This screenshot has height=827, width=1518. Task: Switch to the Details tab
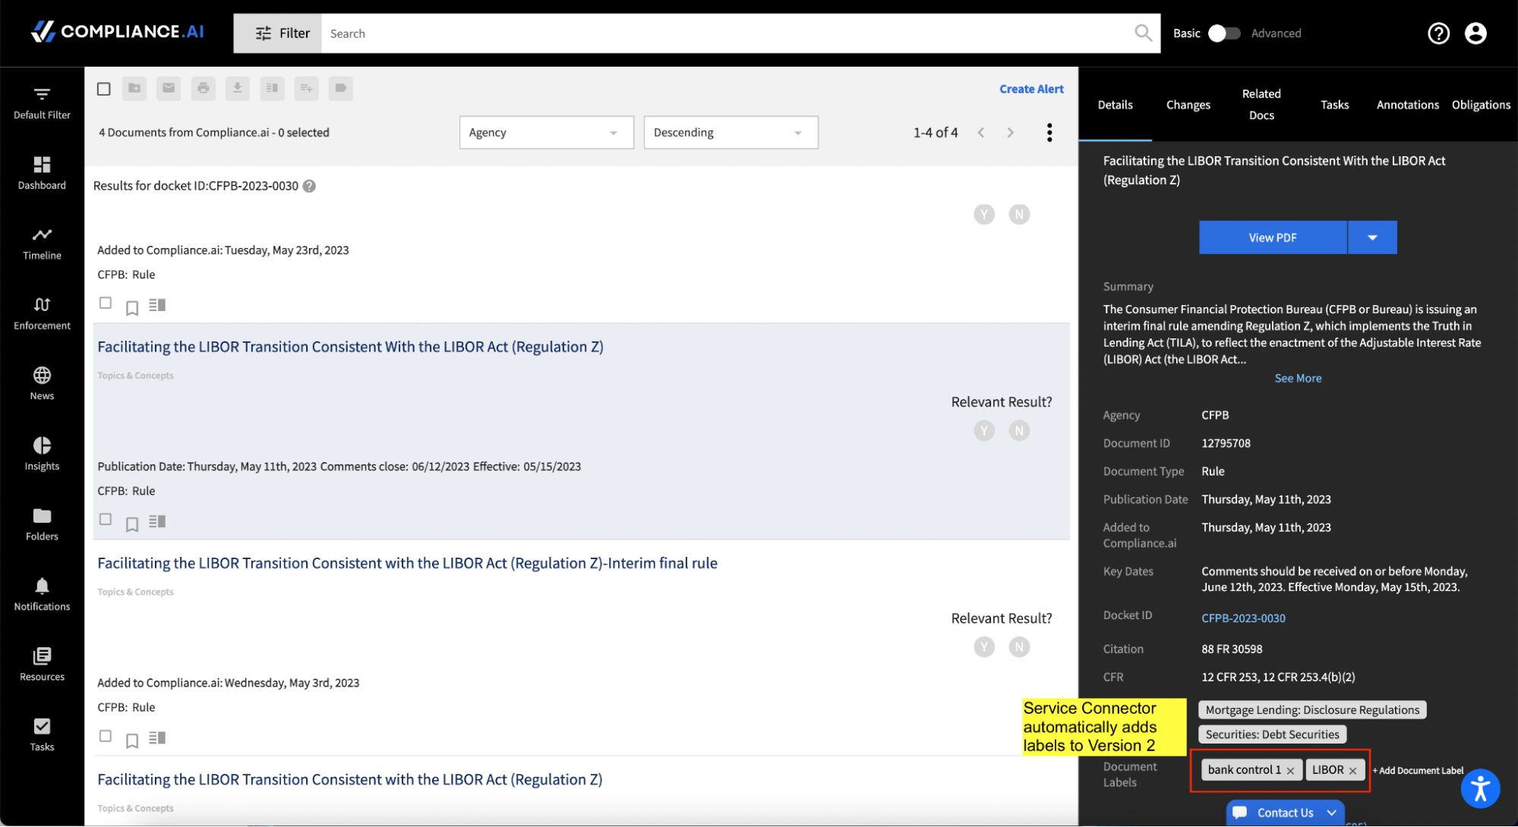coord(1115,105)
